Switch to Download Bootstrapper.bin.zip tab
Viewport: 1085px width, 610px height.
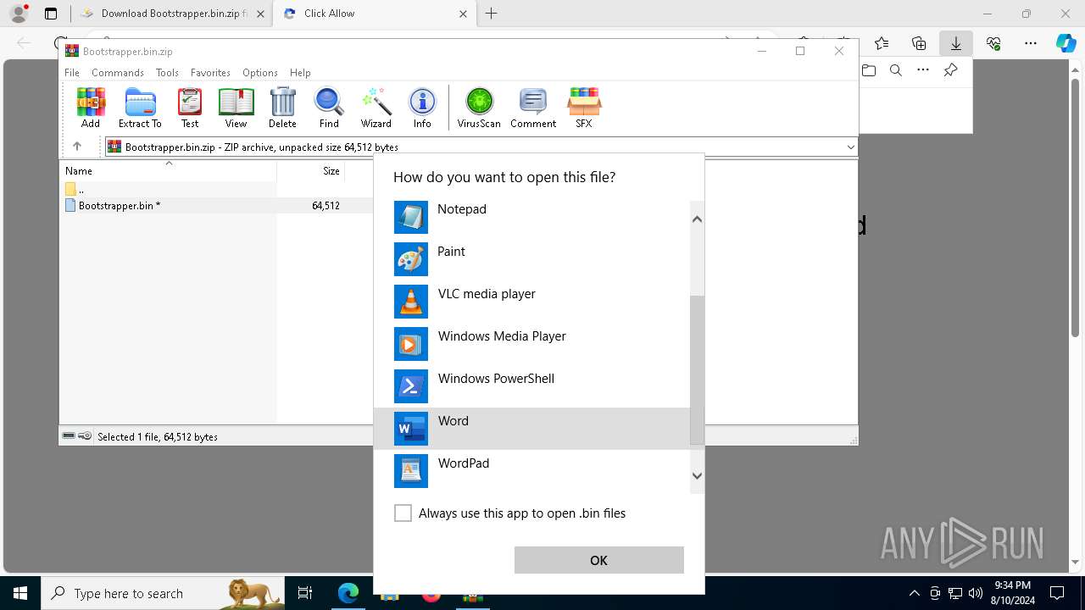171,14
